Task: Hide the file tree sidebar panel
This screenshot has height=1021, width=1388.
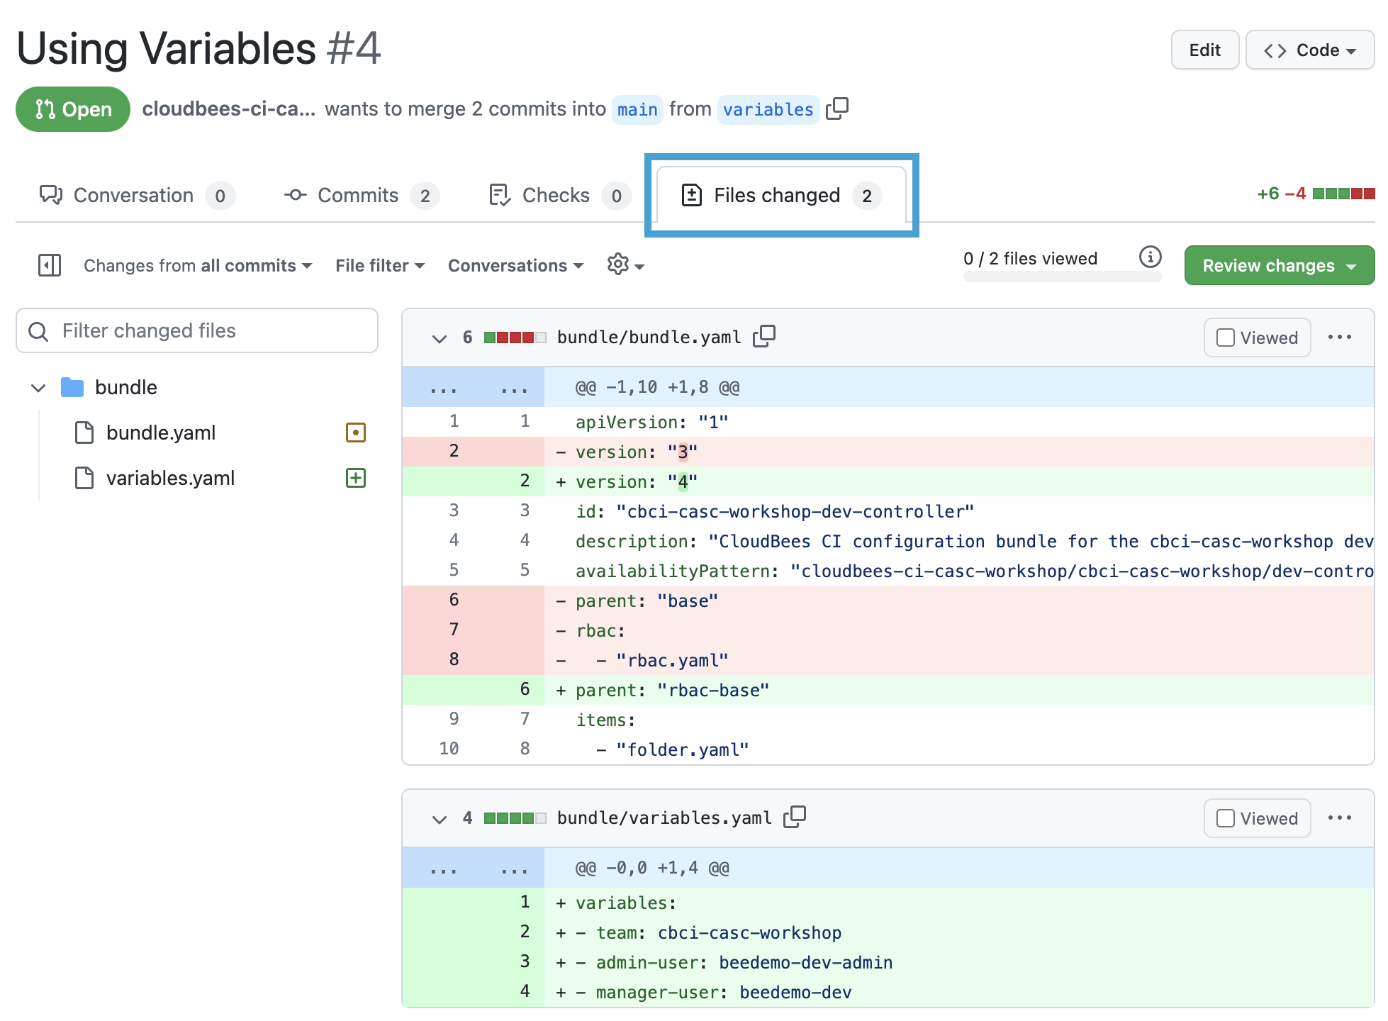Action: pos(49,264)
